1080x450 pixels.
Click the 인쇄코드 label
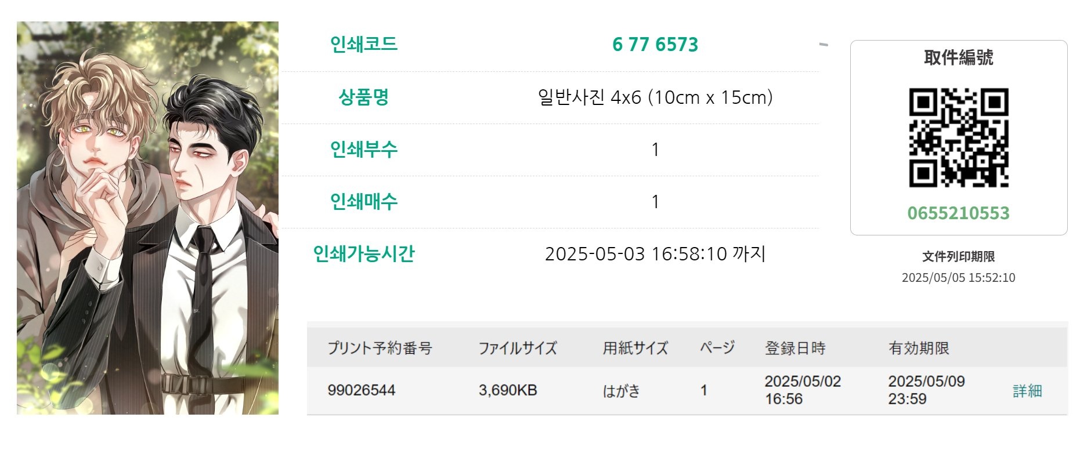(364, 44)
